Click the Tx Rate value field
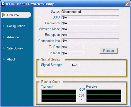The image size is (131, 107). tap(72, 47)
